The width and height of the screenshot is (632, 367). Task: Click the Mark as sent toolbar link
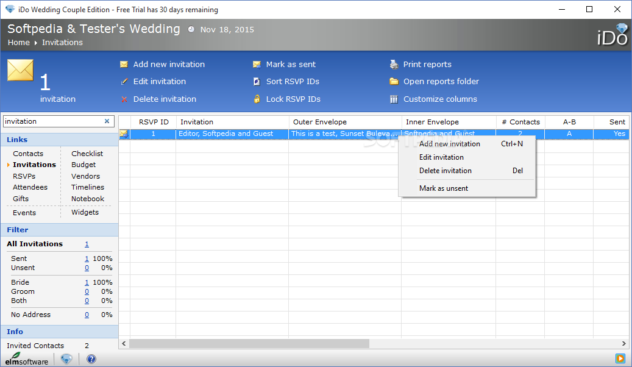coord(291,65)
